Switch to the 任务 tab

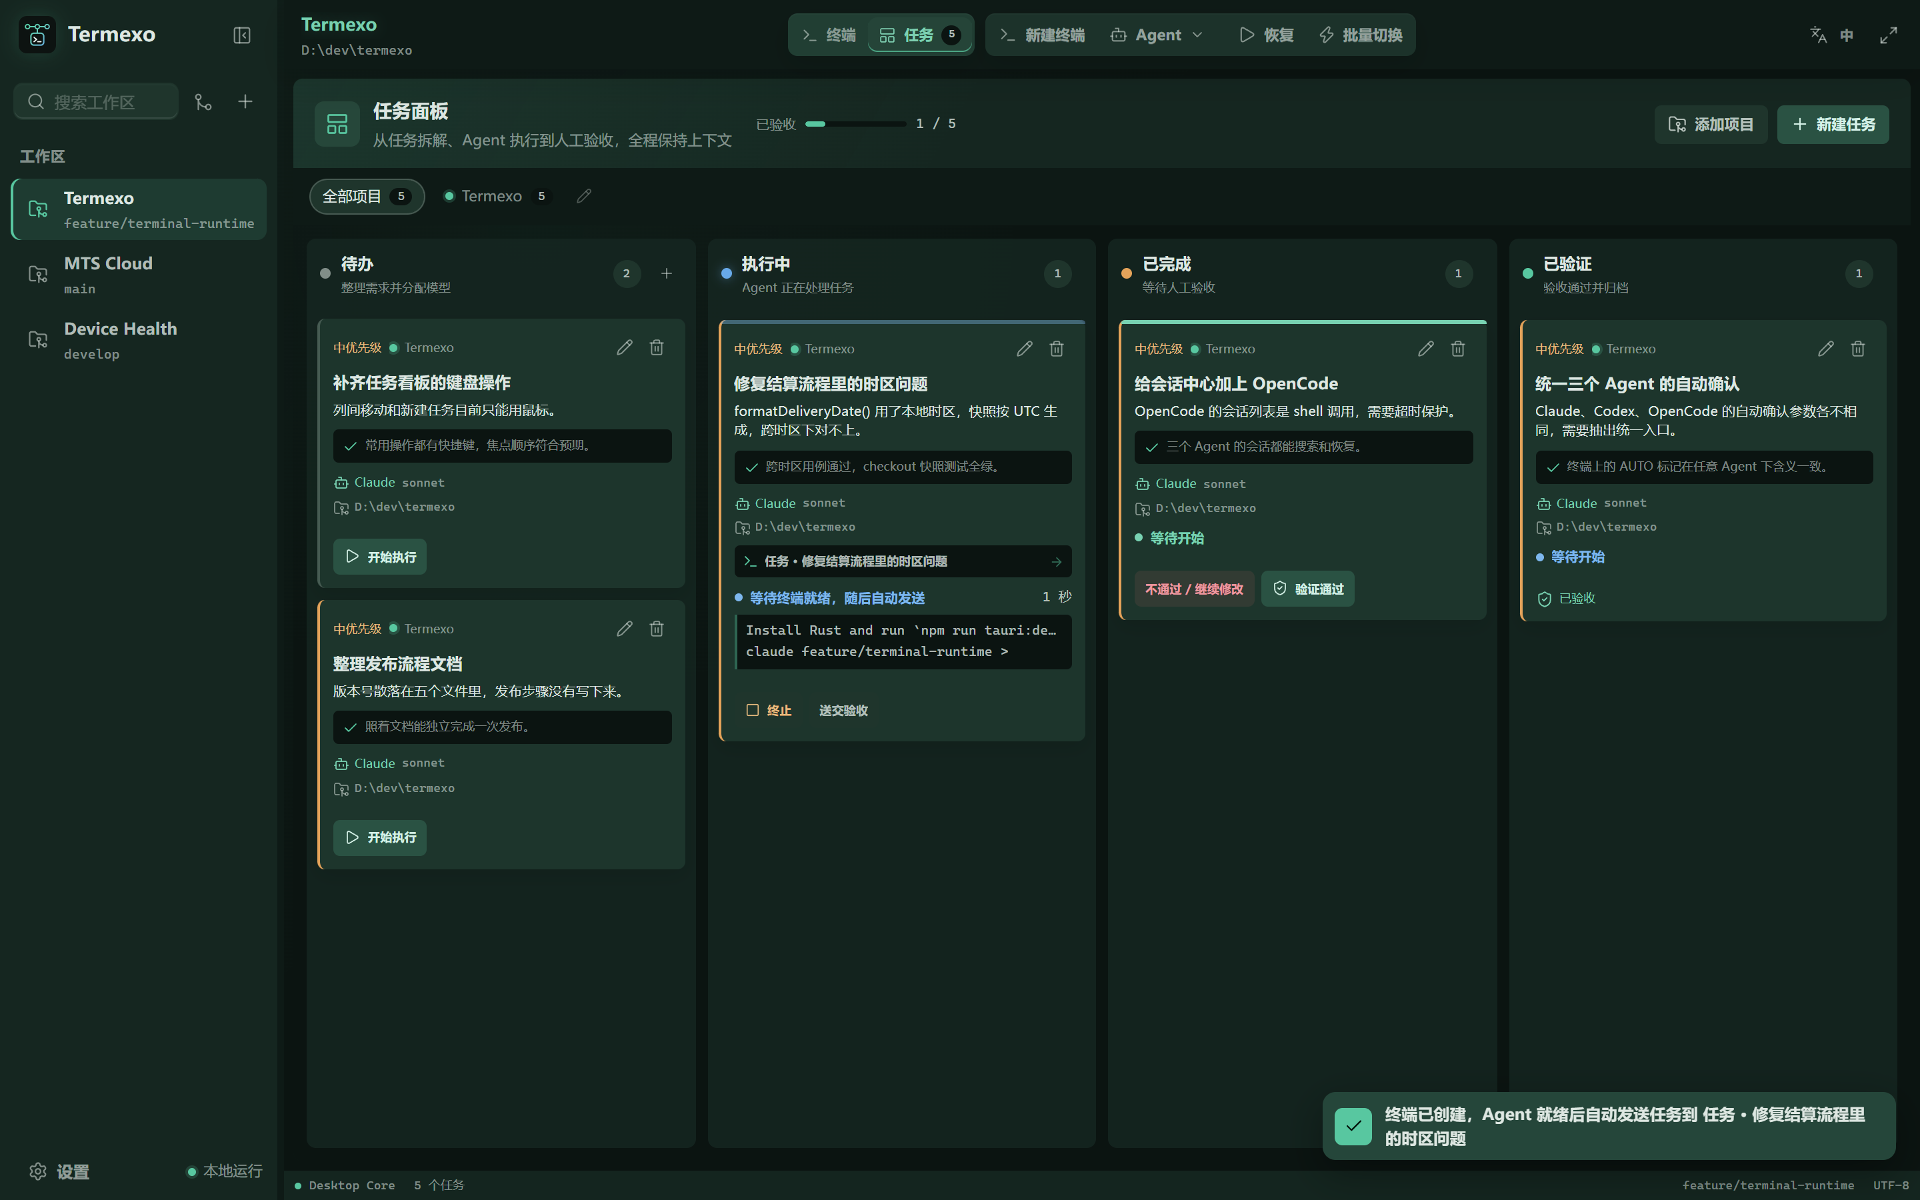click(919, 35)
